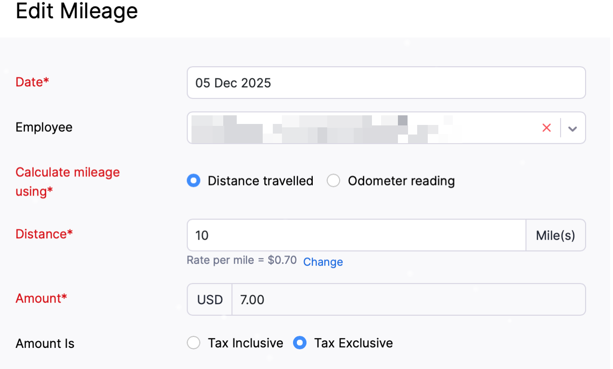The image size is (613, 369).
Task: Select the Distance travelled radio option
Action: coord(193,181)
